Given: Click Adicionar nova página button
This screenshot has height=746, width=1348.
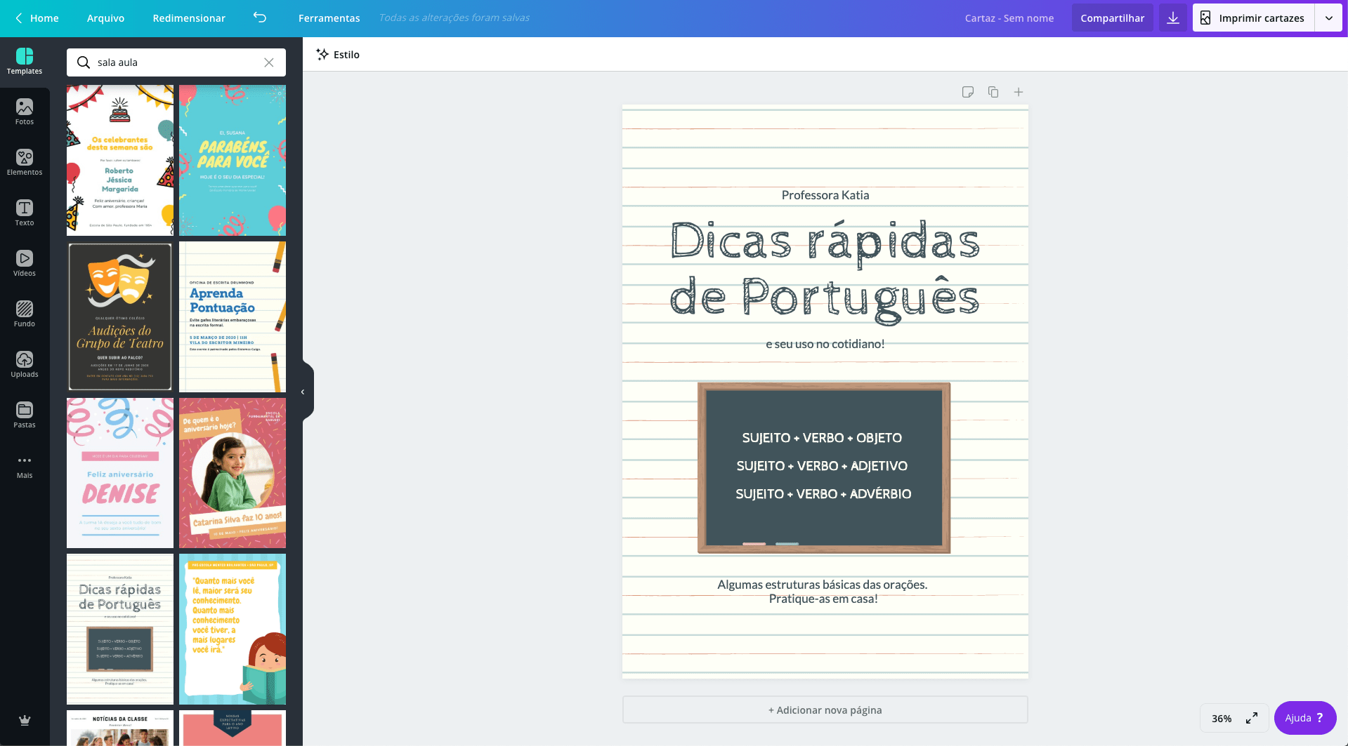Looking at the screenshot, I should (825, 710).
